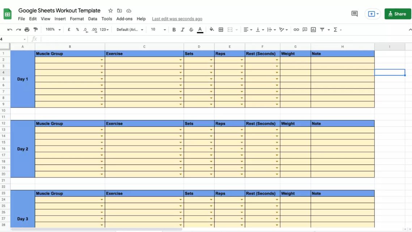412x232 pixels.
Task: Hide the menus with collapse arrow
Action: 410,30
